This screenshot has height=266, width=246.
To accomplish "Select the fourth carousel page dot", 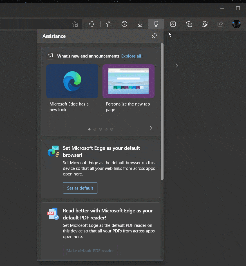I will 106,129.
